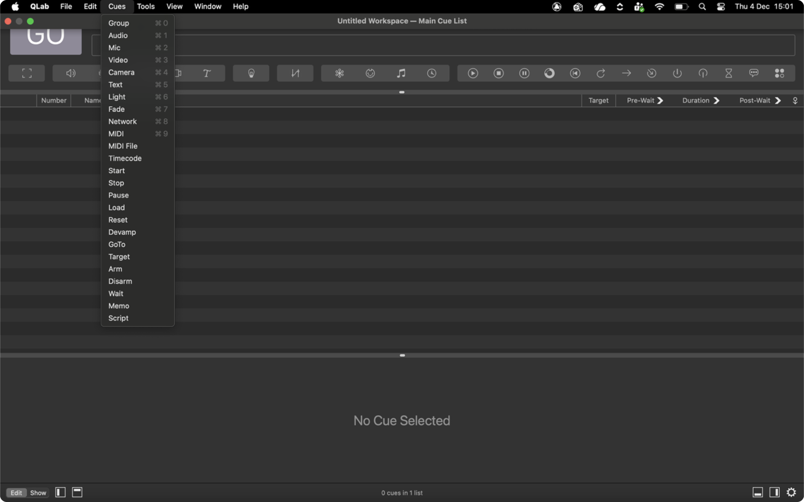Expand the Duration column chevron
804x502 pixels.
pyautogui.click(x=716, y=100)
